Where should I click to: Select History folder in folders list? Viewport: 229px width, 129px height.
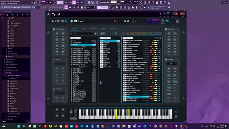[x=83, y=45]
